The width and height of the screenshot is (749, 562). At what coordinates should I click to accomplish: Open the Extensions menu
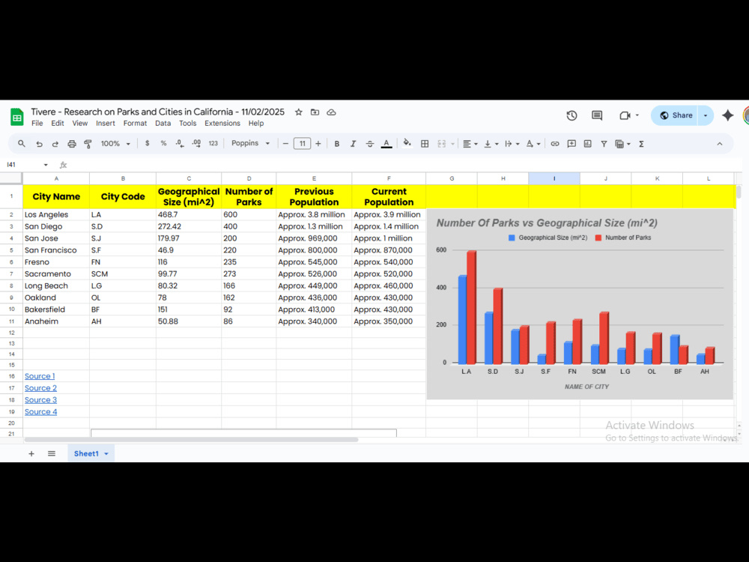click(222, 124)
